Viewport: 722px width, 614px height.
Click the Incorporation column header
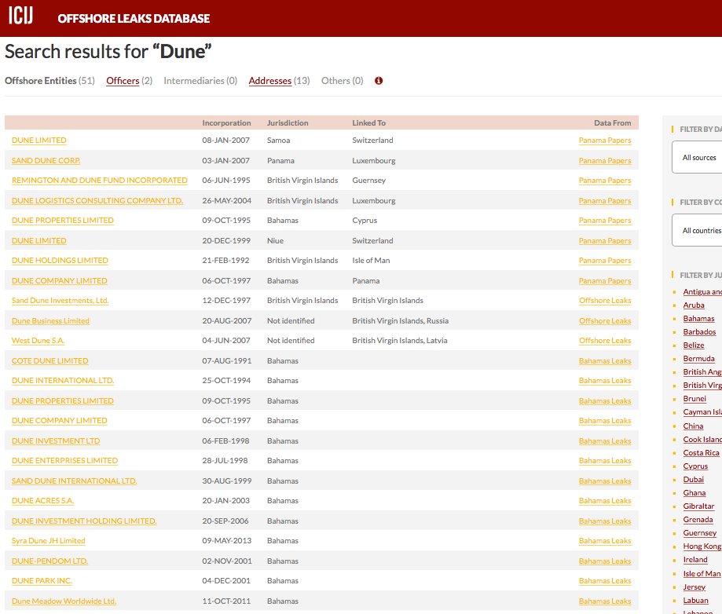226,123
